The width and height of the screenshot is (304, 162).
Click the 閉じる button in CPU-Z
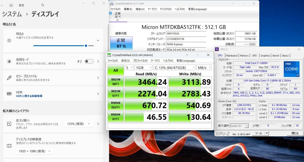tap(294, 133)
